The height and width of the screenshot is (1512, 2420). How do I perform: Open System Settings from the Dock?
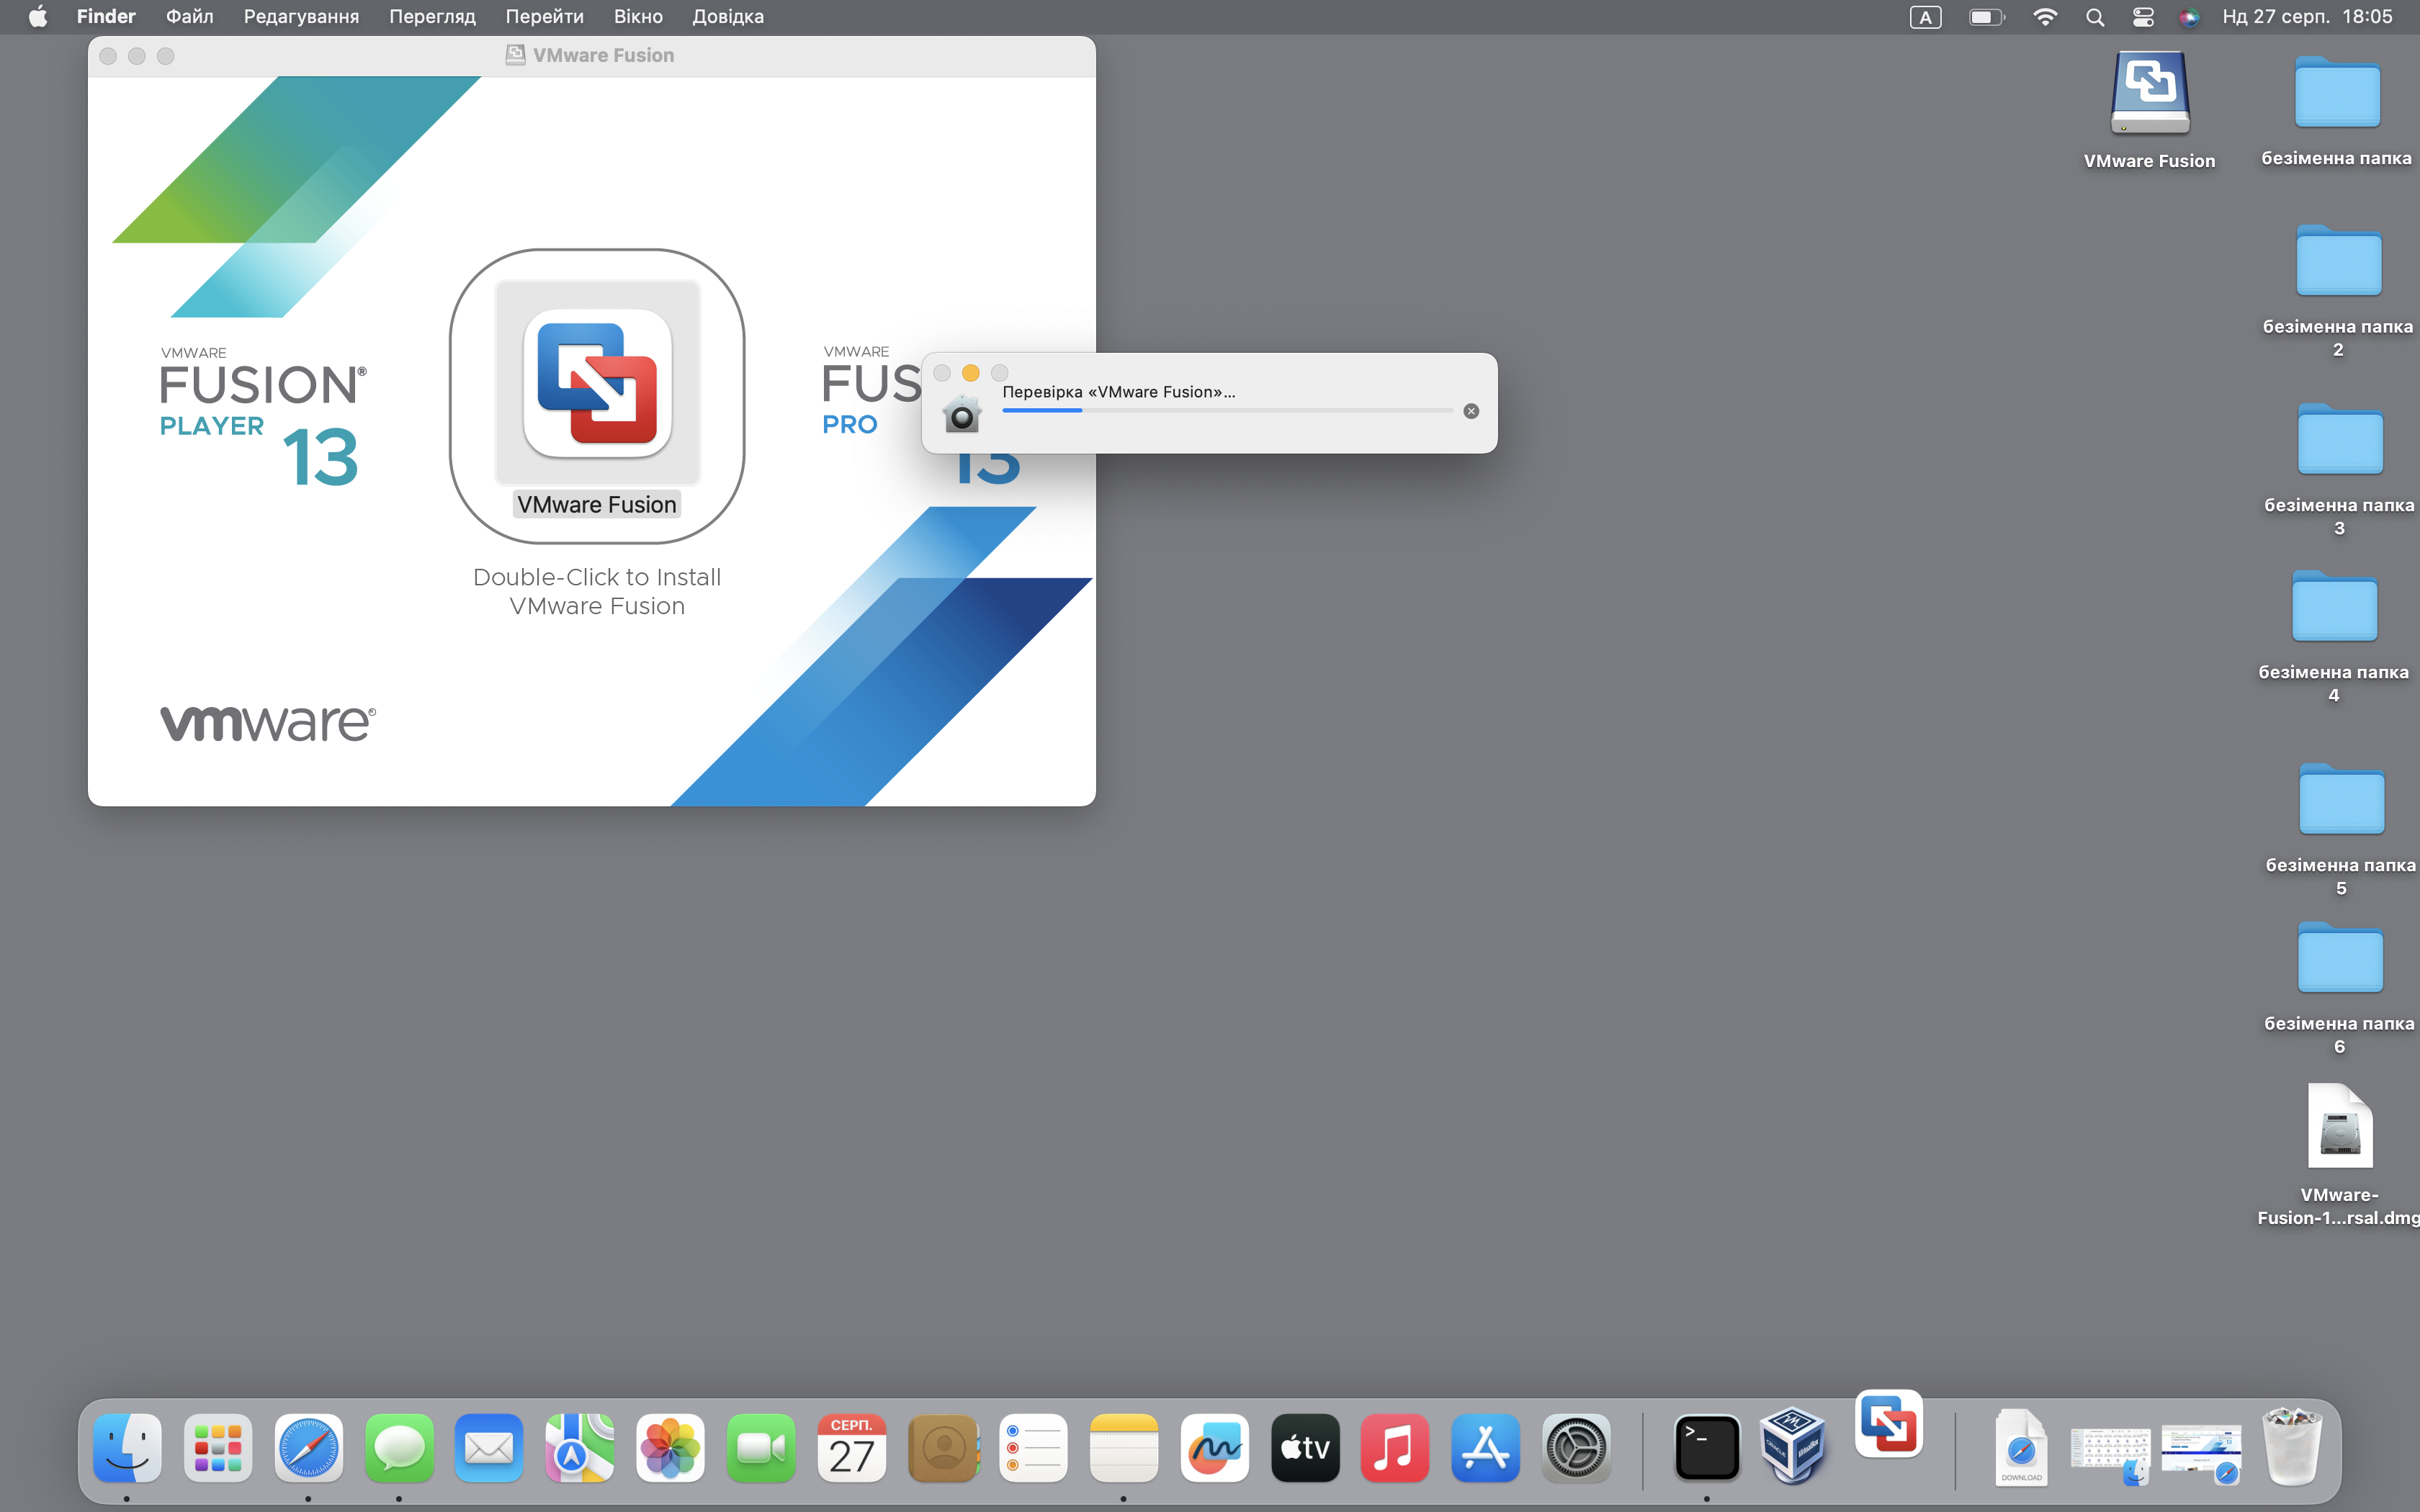1576,1448
